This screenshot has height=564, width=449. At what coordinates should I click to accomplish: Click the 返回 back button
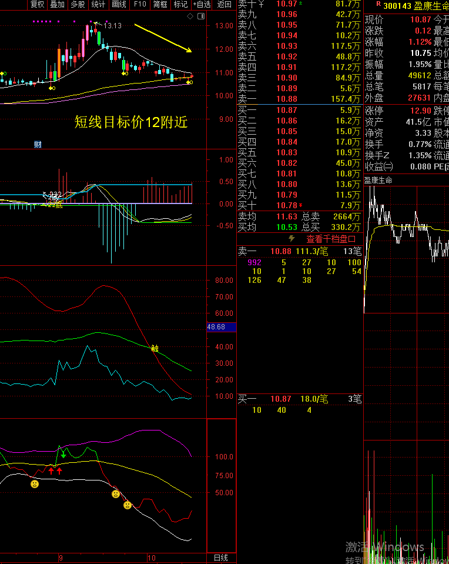[224, 5]
